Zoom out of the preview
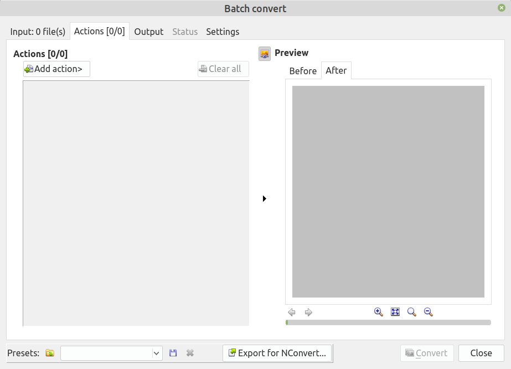The image size is (511, 369). 428,312
